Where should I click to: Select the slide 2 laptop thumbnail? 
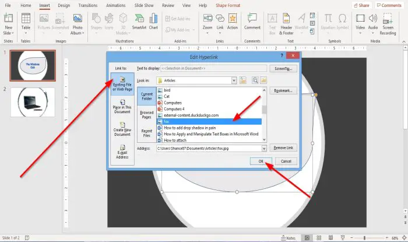pos(33,102)
